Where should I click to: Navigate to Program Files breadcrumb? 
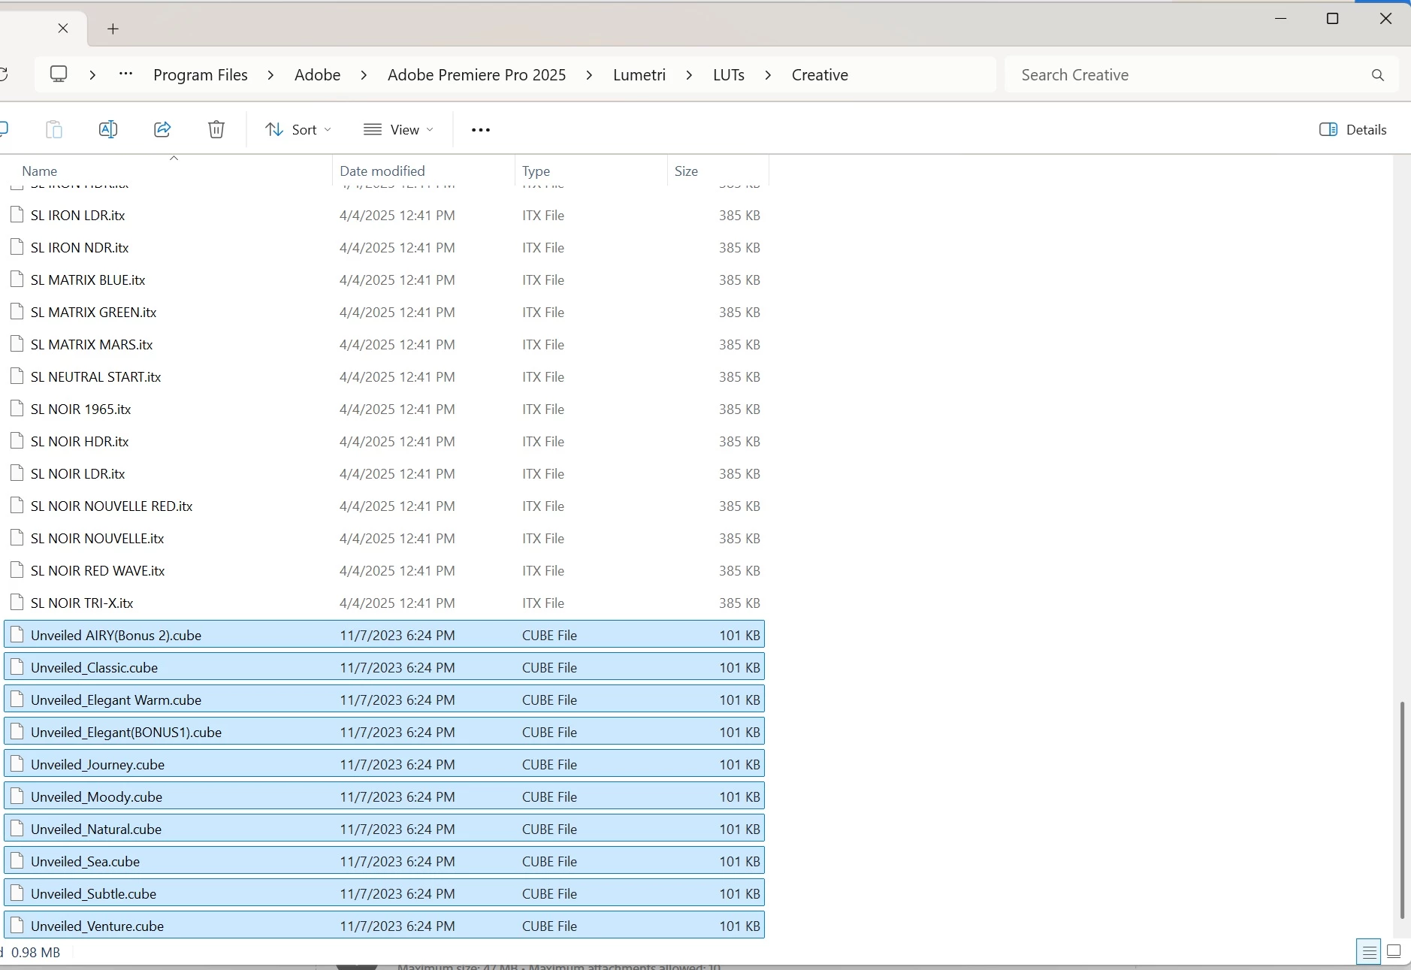[x=201, y=75]
